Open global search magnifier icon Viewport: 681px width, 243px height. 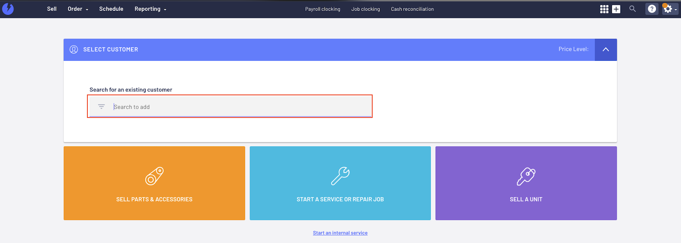633,9
